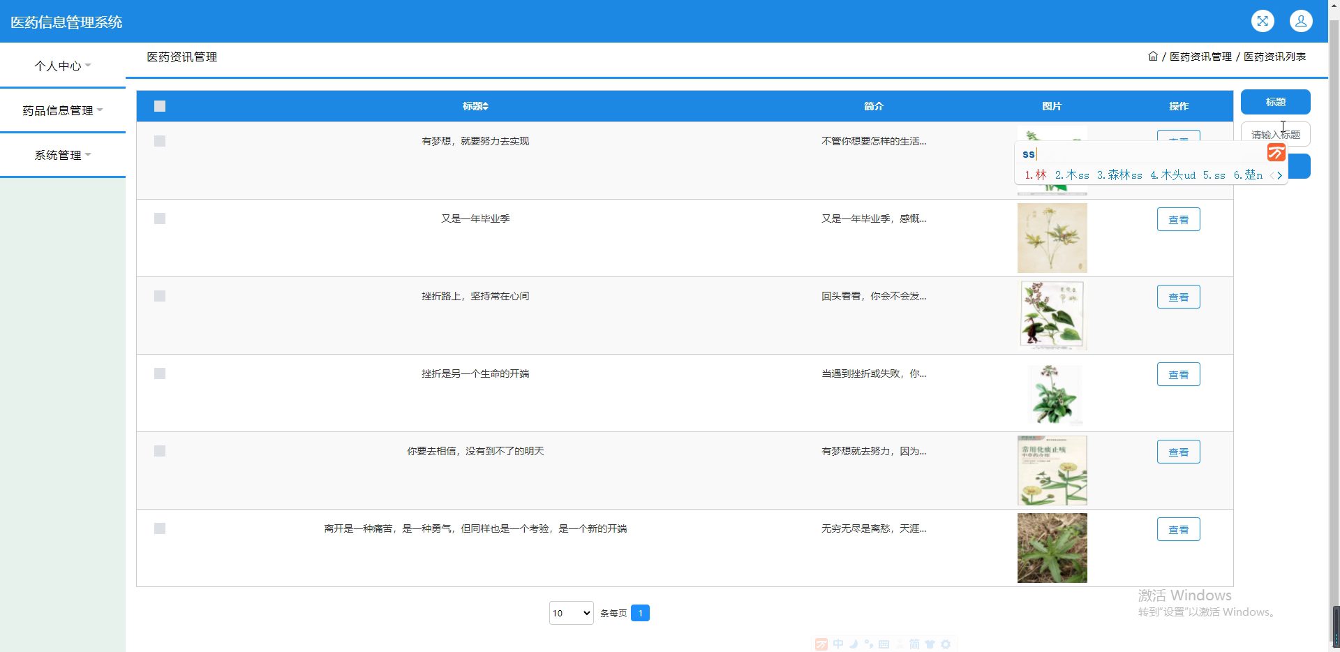Expand the 个人中心 sidebar menu
The width and height of the screenshot is (1340, 652).
tap(63, 66)
